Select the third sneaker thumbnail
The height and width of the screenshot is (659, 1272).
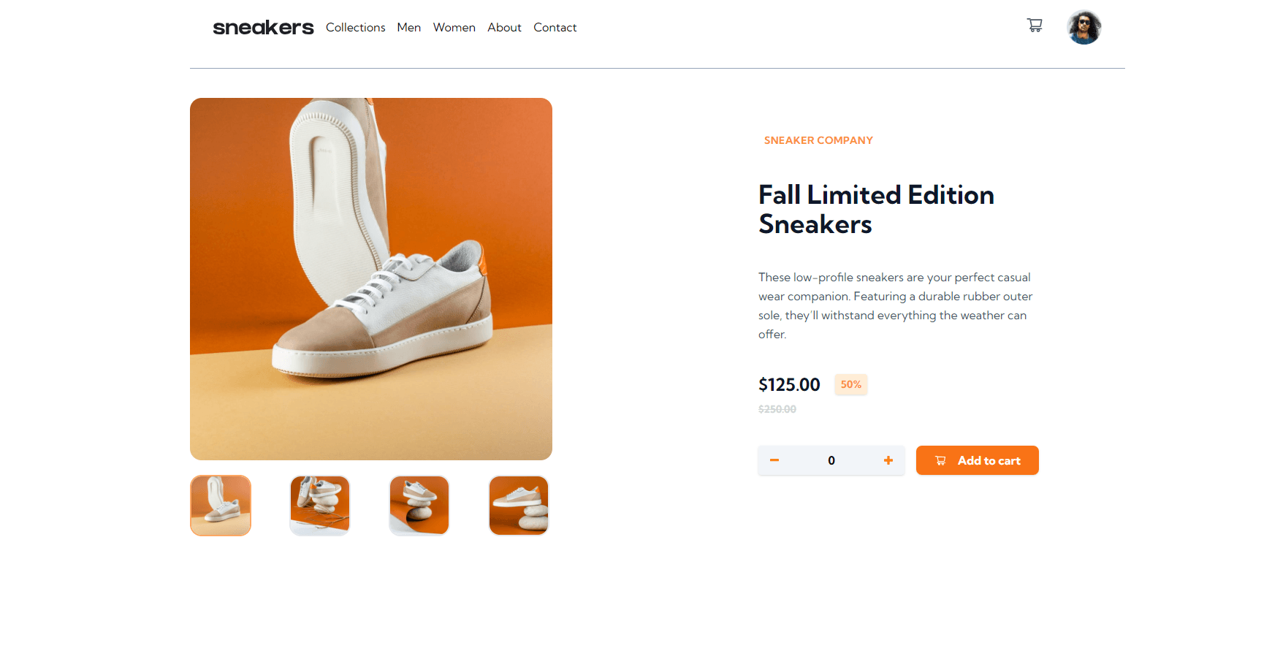[x=419, y=506]
